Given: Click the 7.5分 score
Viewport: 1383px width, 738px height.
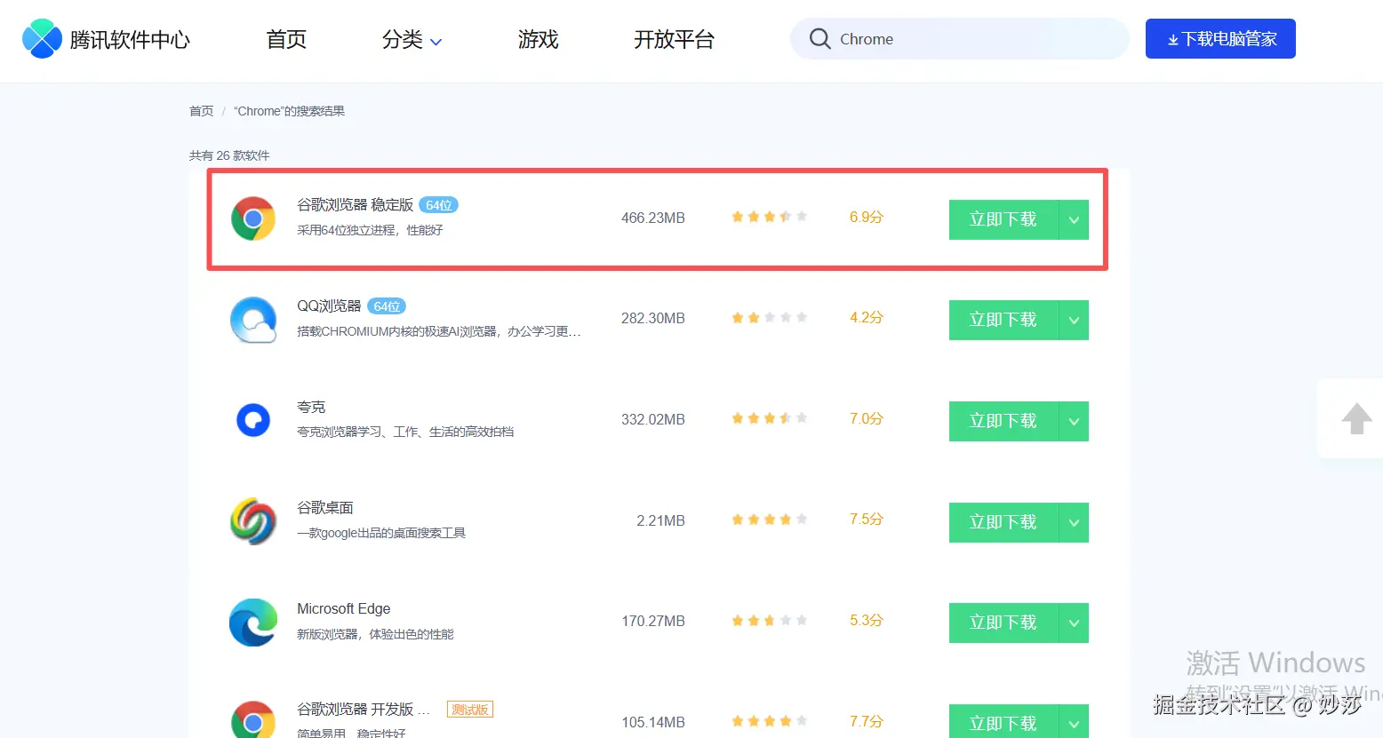Looking at the screenshot, I should [867, 519].
